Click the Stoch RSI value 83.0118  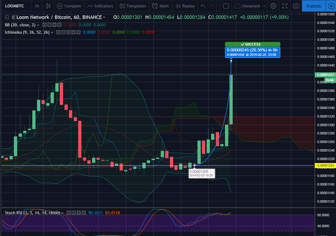112,213
